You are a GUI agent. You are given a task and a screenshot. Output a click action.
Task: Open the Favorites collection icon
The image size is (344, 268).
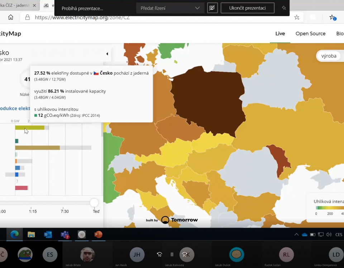(x=333, y=18)
